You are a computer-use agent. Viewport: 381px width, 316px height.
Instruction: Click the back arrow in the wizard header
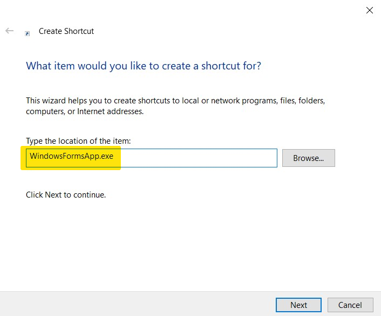click(x=10, y=31)
